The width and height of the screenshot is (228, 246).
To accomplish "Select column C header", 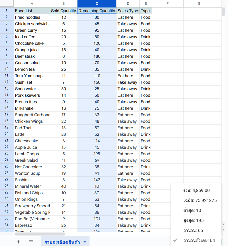I will (97, 3).
